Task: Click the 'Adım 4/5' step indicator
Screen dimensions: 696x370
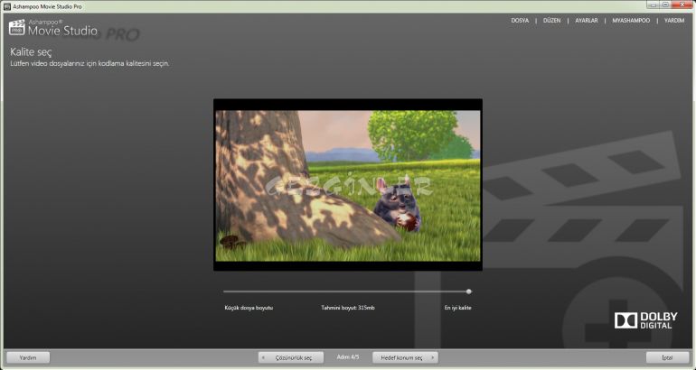Action: tap(348, 357)
